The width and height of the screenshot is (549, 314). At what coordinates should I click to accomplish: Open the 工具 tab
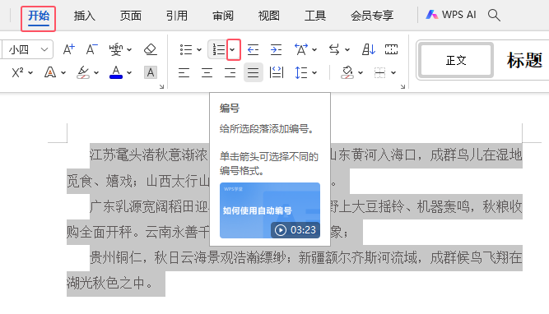point(315,16)
